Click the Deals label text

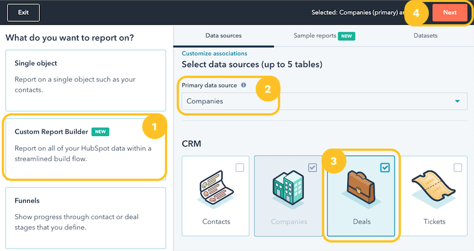[362, 222]
